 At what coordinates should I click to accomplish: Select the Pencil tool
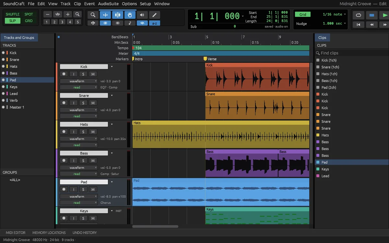[155, 15]
